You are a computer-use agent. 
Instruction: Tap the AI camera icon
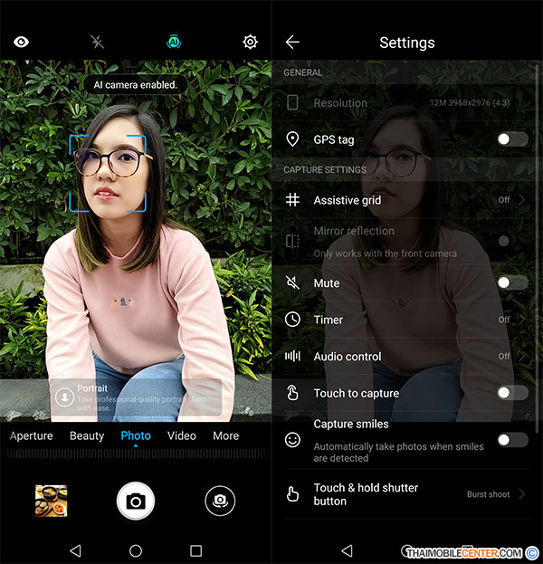(x=174, y=42)
